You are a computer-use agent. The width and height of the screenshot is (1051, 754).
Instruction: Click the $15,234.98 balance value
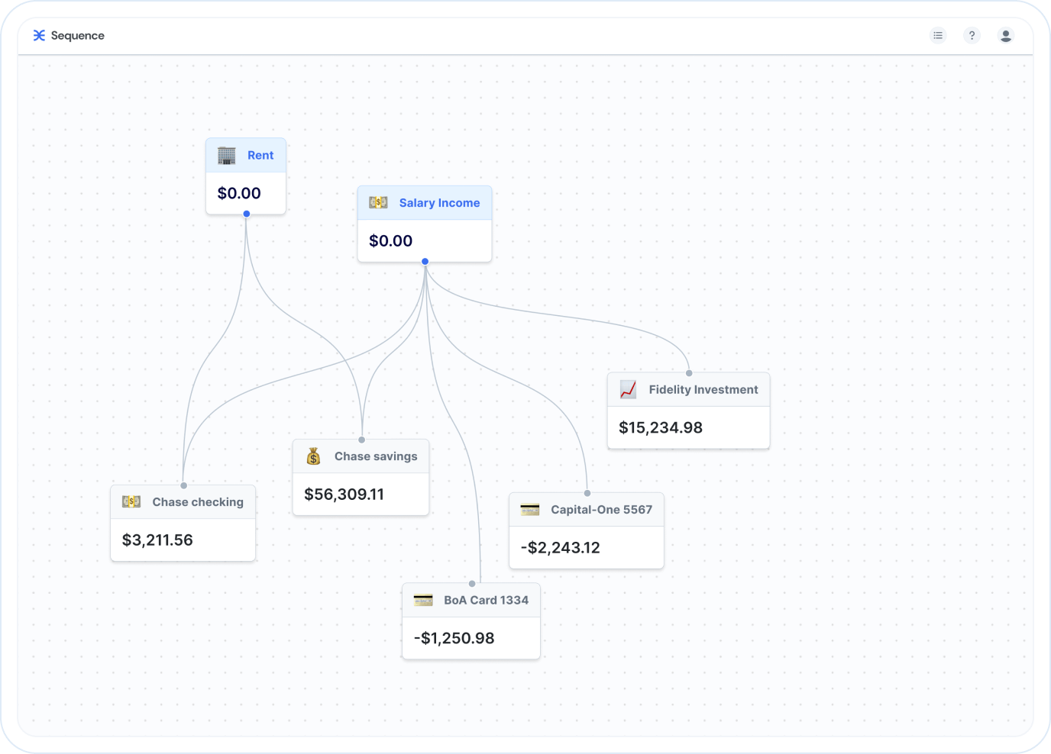point(661,428)
